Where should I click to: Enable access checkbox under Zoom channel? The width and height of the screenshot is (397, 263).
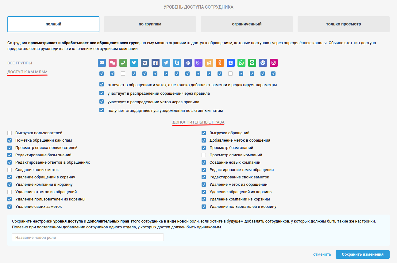[x=230, y=74]
